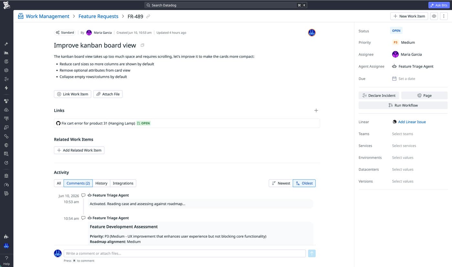452x267 pixels.
Task: Open the list magnifier sidebar icon
Action: [6, 193]
